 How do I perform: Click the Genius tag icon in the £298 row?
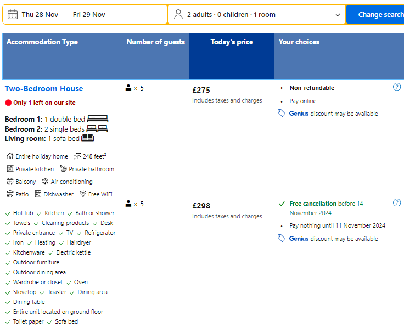pyautogui.click(x=282, y=239)
